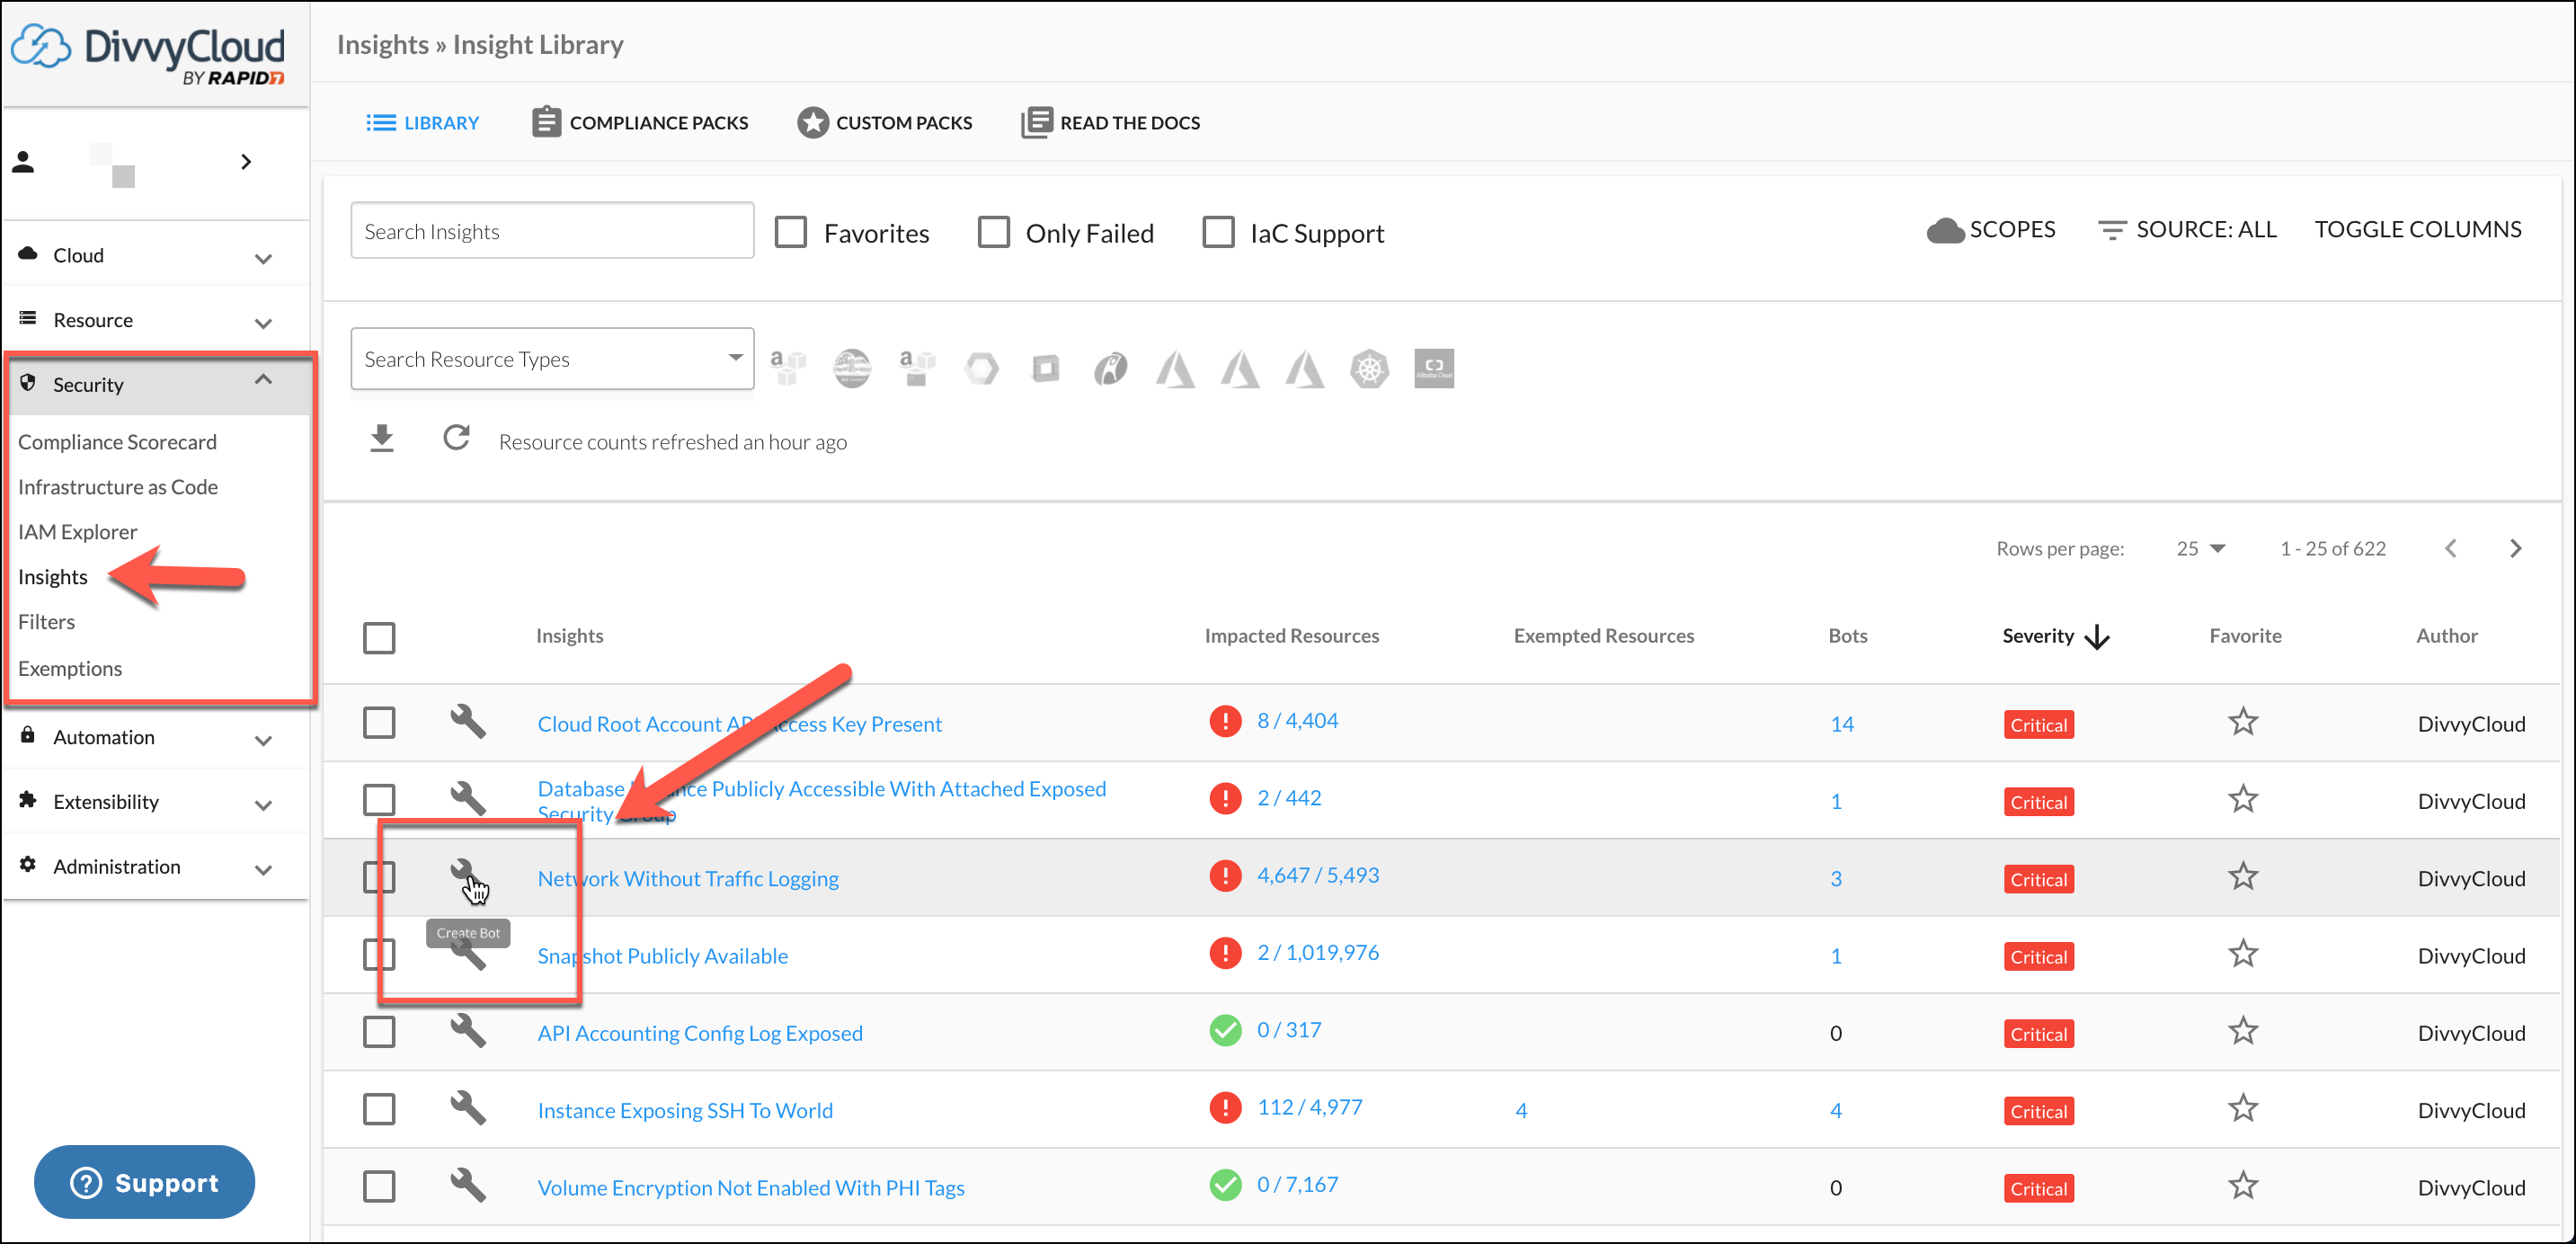
Task: Check the IaC Support filter box
Action: tap(1218, 232)
